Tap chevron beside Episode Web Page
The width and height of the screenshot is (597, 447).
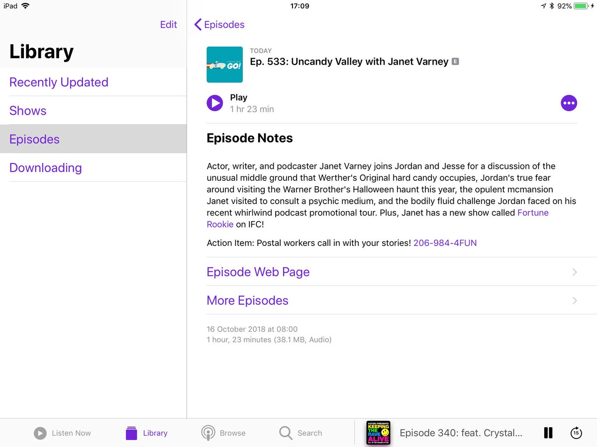point(575,272)
